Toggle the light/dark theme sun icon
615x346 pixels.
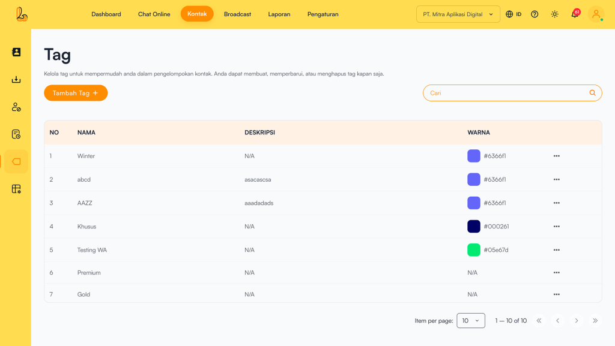pos(554,14)
